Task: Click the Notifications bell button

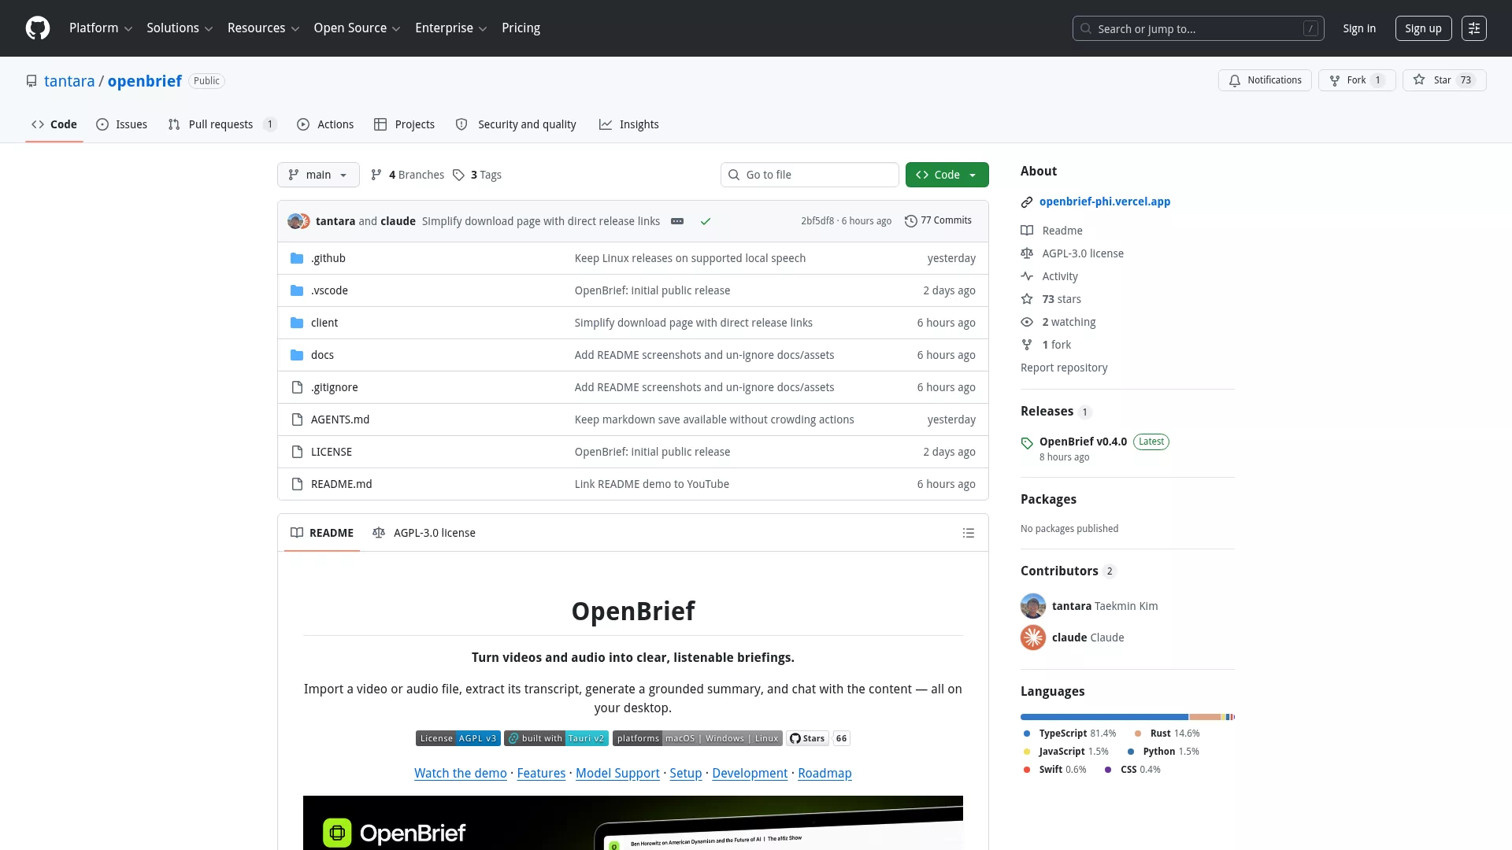Action: coord(1265,80)
